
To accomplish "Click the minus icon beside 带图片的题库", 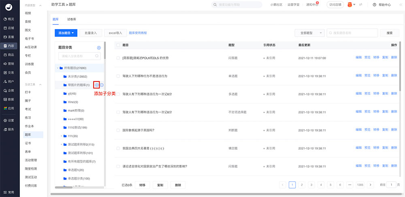I will click(102, 85).
